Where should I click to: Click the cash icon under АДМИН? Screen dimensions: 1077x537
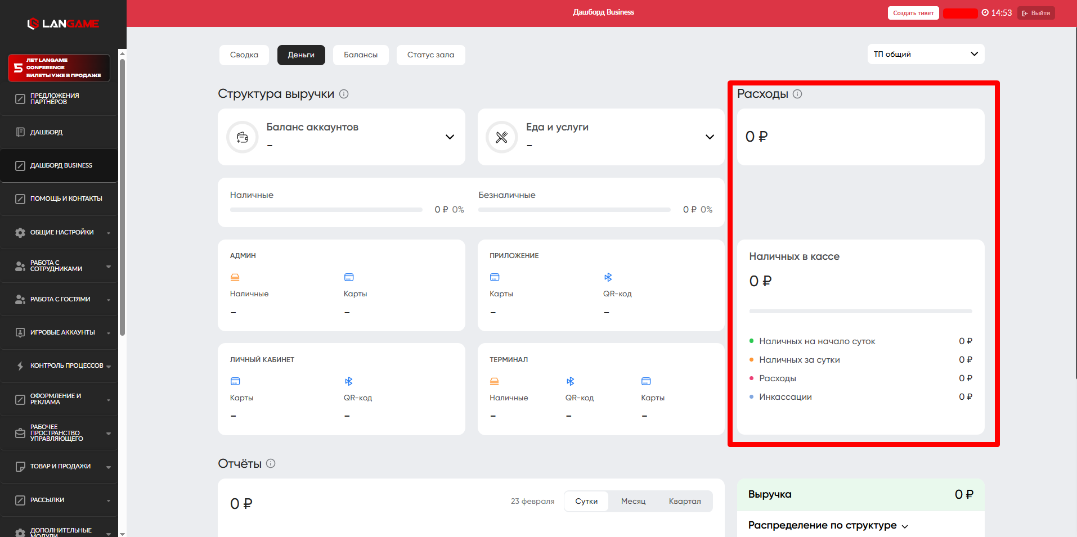click(x=235, y=277)
